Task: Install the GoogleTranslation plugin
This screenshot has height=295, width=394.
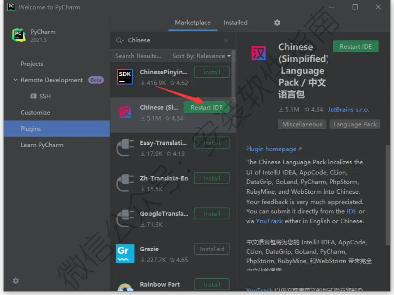Action: [212, 213]
